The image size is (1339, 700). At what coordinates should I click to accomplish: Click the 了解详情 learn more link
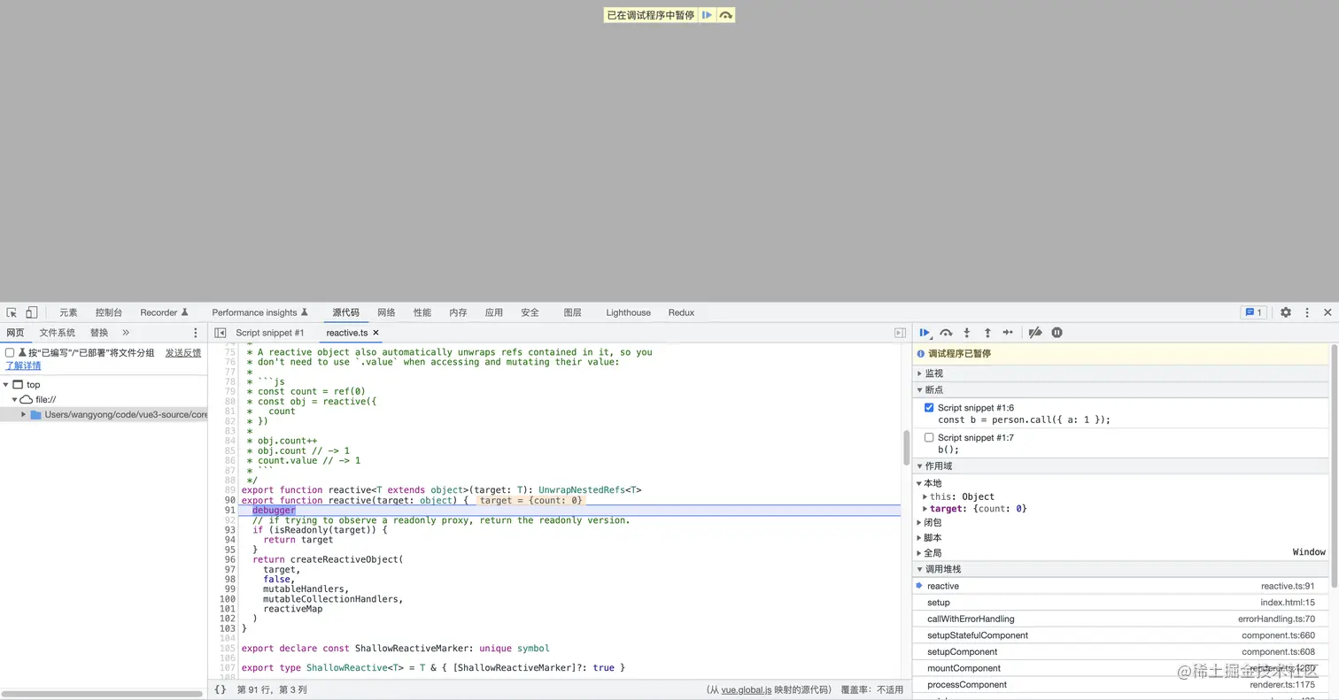23,365
